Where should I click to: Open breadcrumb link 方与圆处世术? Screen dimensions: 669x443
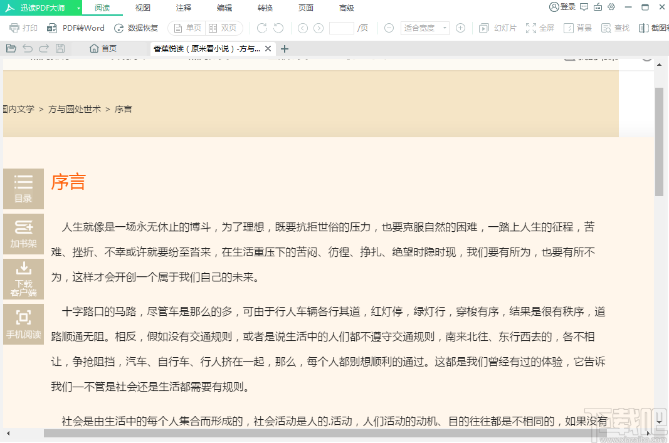(75, 108)
